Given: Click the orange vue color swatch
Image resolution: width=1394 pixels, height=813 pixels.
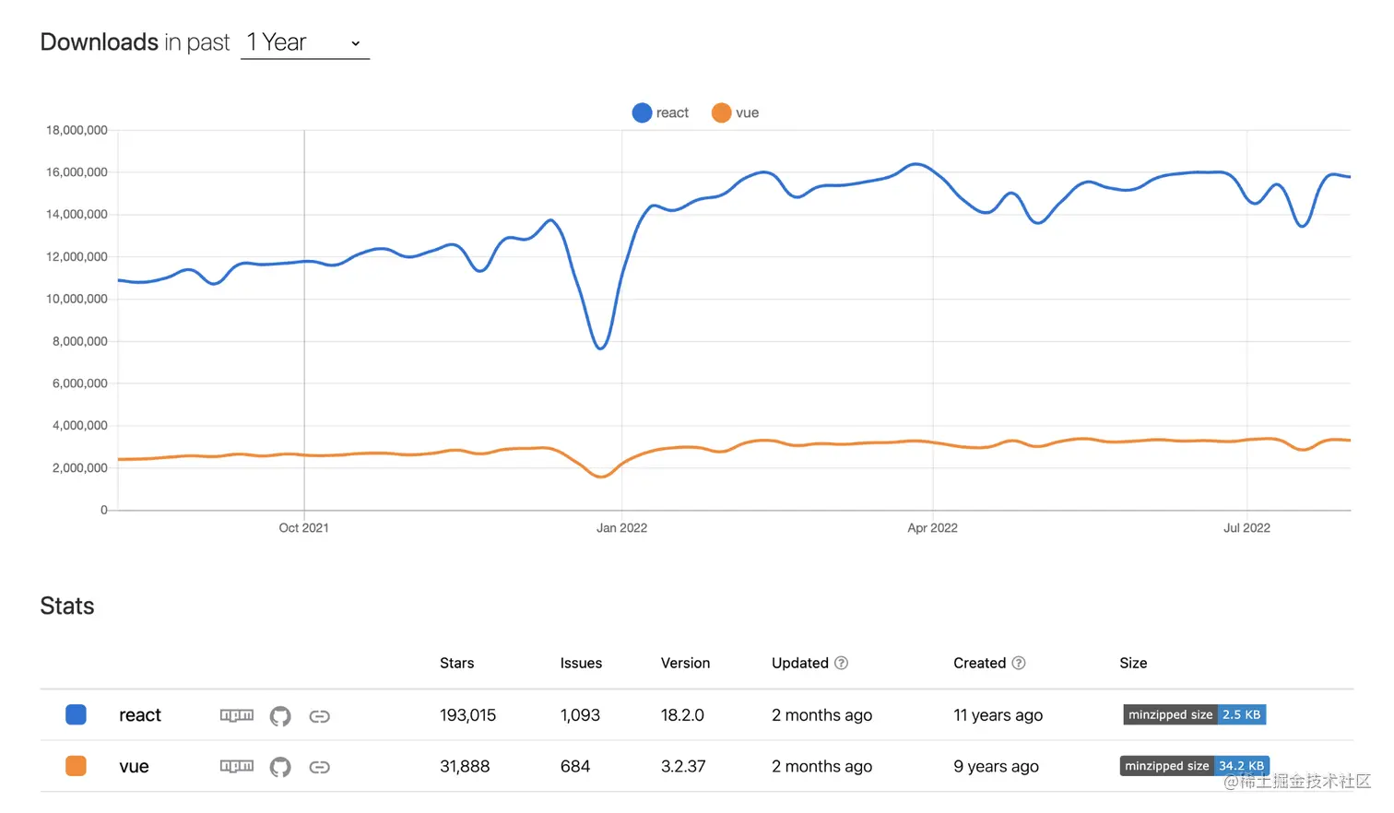Looking at the screenshot, I should (x=77, y=766).
